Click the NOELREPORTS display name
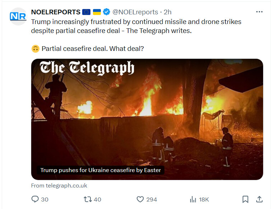Image resolution: width=271 pixels, height=209 pixels. point(56,12)
